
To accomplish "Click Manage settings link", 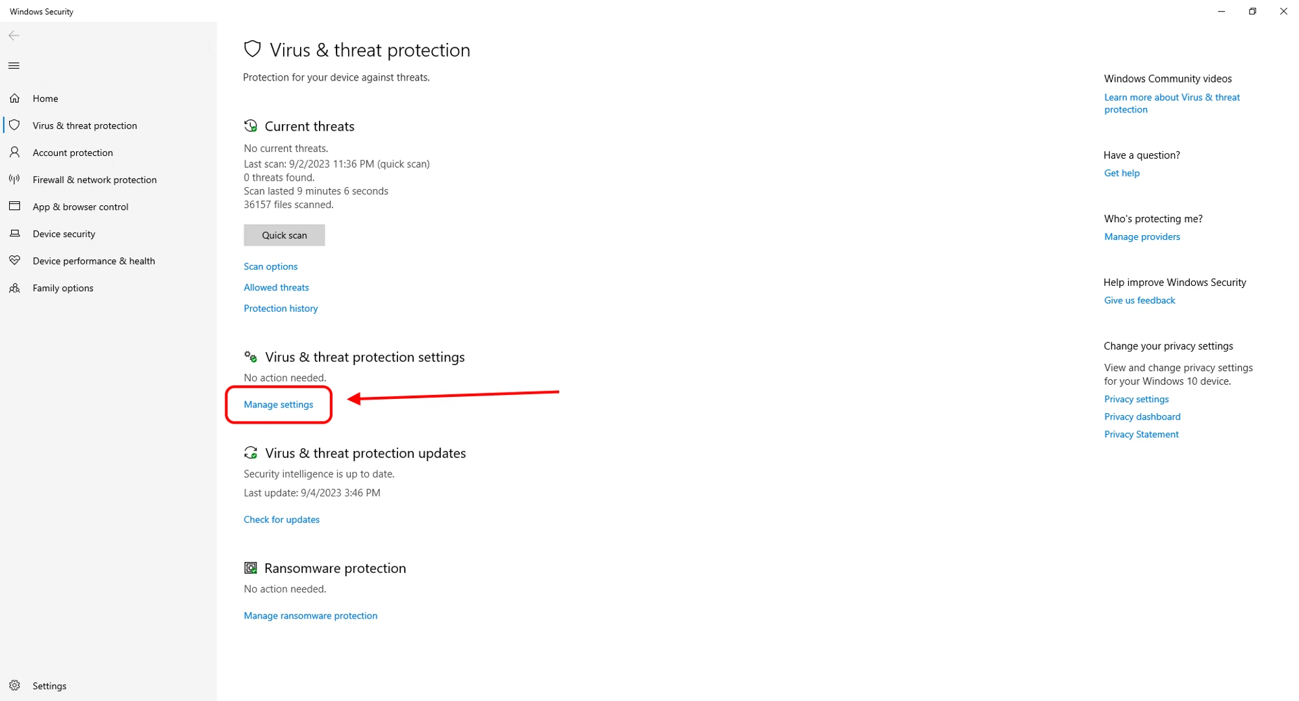I will pos(278,404).
